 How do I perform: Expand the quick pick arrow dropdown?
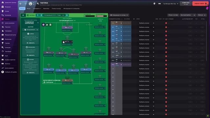tap(194, 15)
